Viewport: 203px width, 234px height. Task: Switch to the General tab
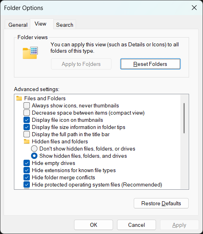pyautogui.click(x=18, y=25)
